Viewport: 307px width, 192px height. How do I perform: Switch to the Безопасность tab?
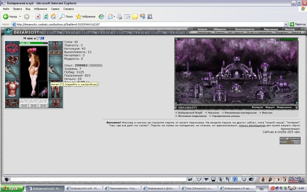coord(245,29)
